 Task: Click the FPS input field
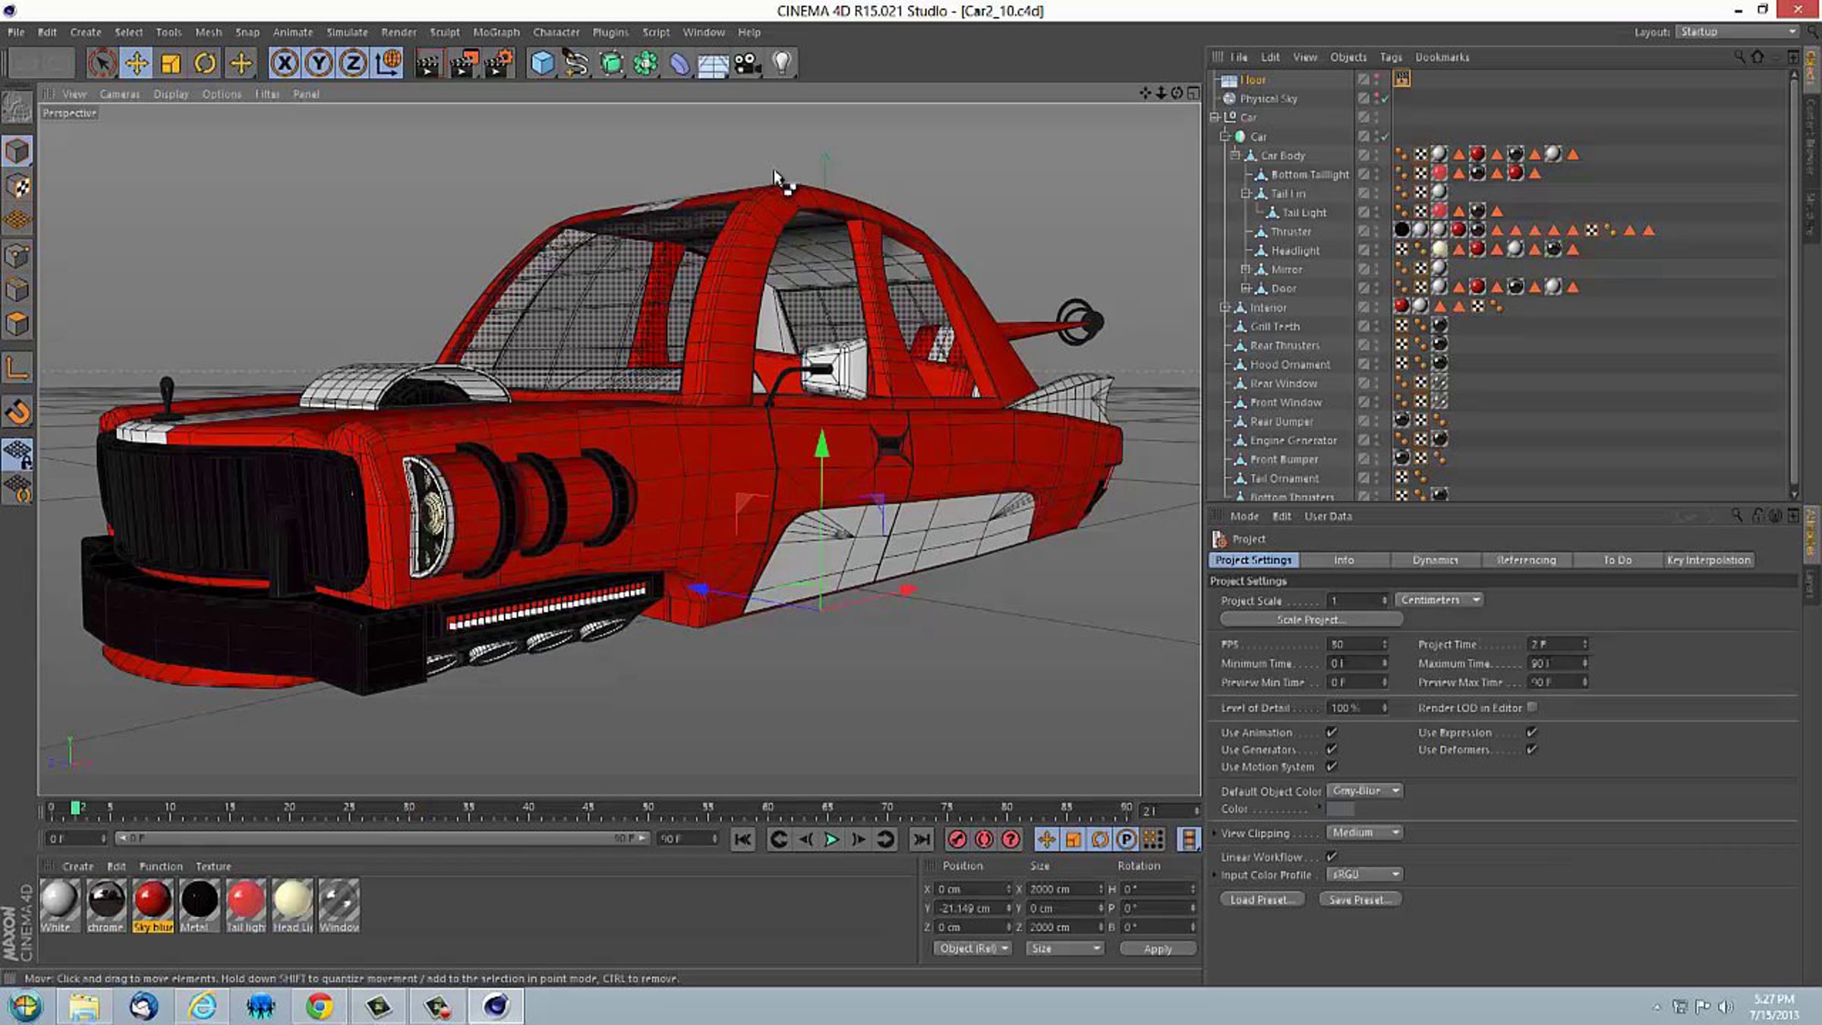pyautogui.click(x=1357, y=644)
